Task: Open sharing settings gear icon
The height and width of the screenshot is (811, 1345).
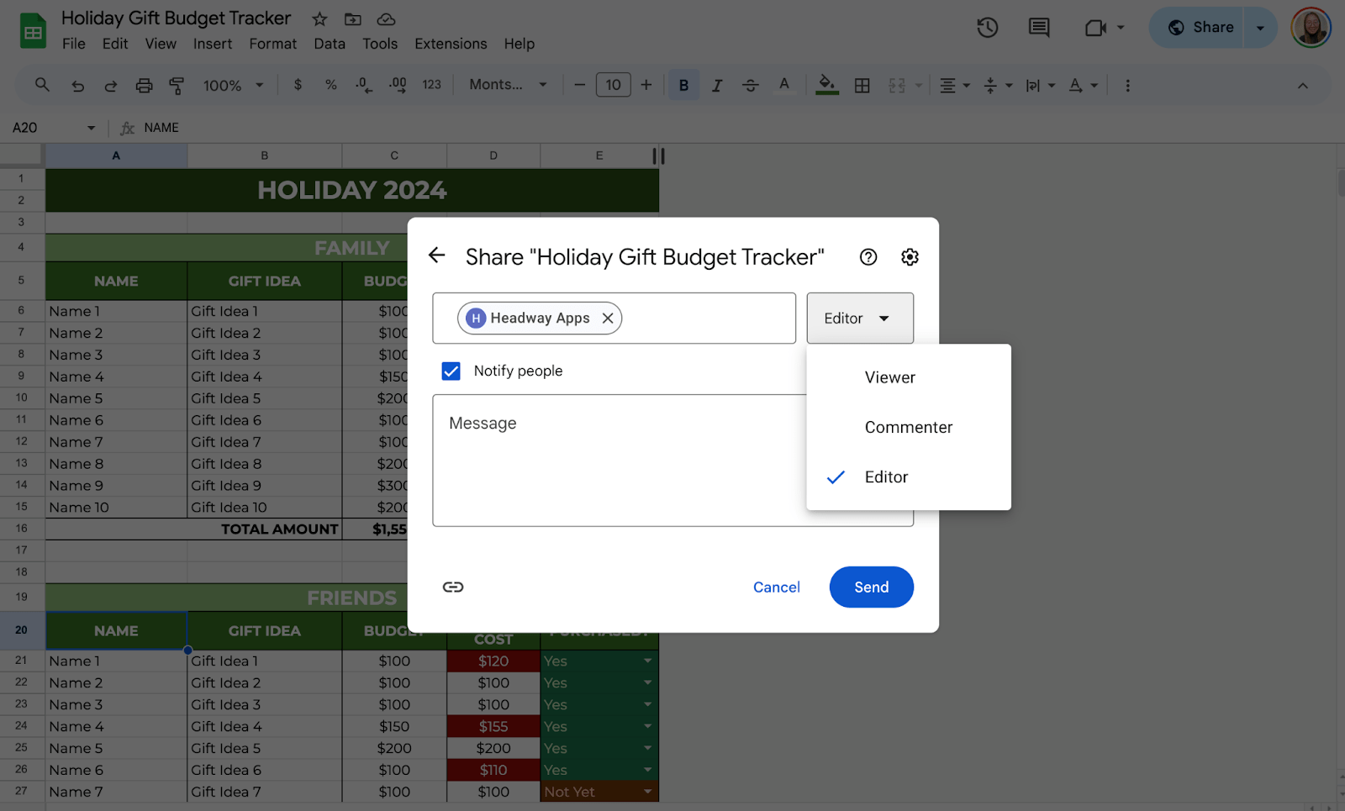Action: (910, 257)
